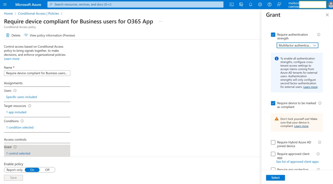333x184 pixels.
Task: Open See list of approved client apps
Action: [297, 162]
